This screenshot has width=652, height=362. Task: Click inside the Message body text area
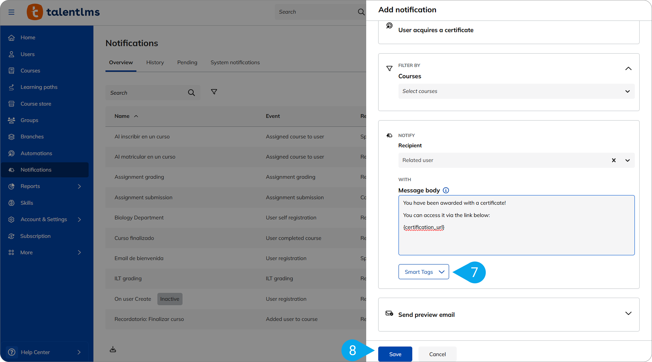(516, 241)
